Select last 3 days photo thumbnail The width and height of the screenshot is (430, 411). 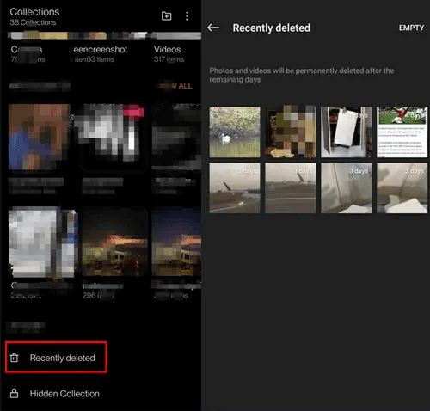[402, 187]
